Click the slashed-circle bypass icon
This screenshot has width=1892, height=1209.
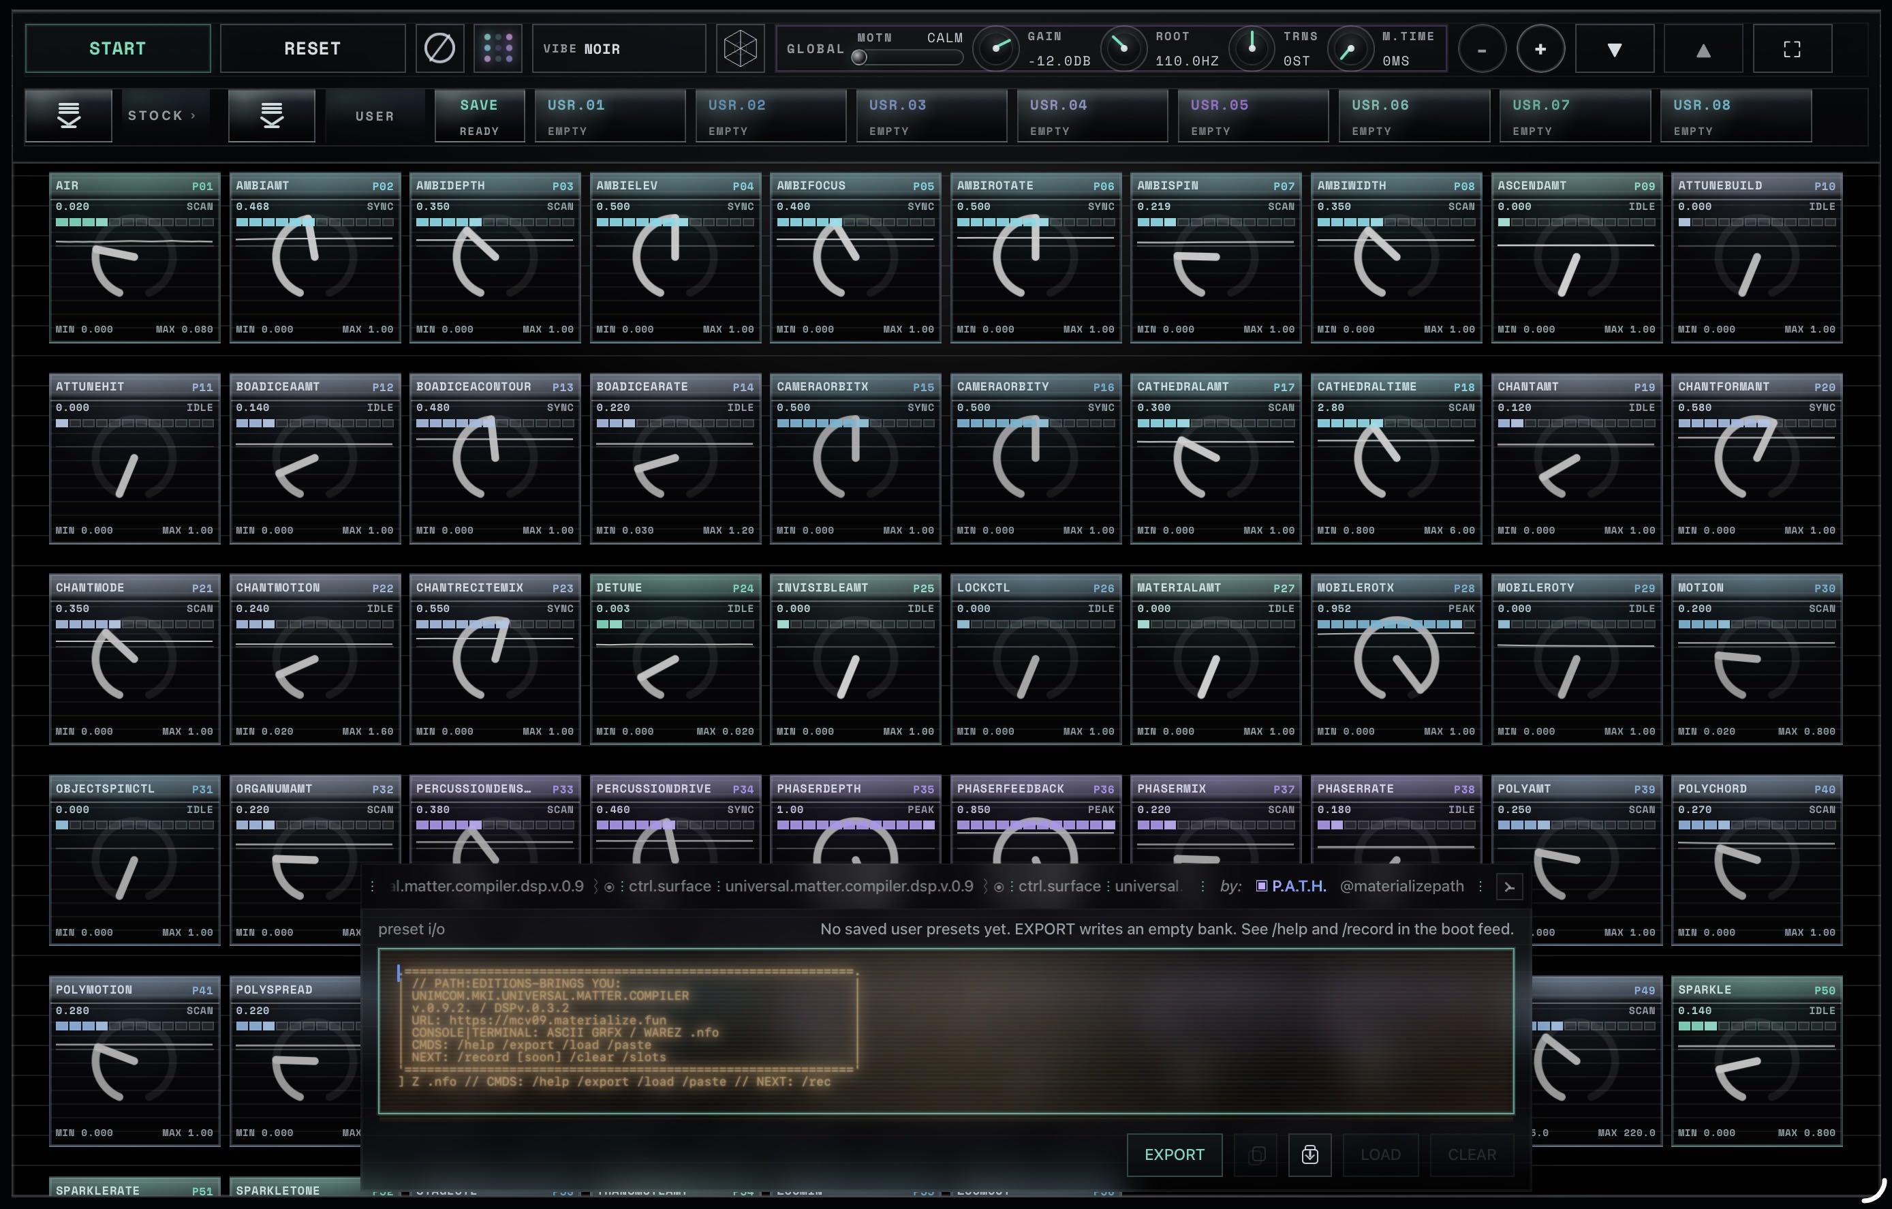coord(439,49)
